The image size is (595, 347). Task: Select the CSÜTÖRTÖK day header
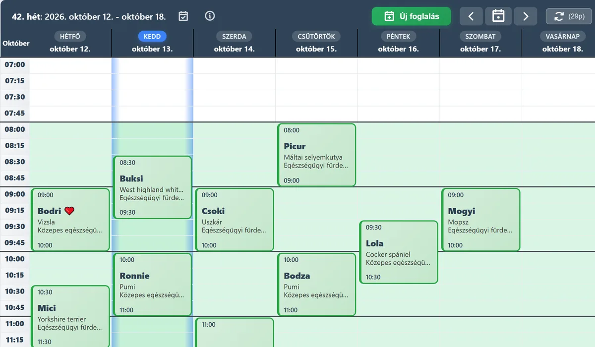tap(316, 36)
